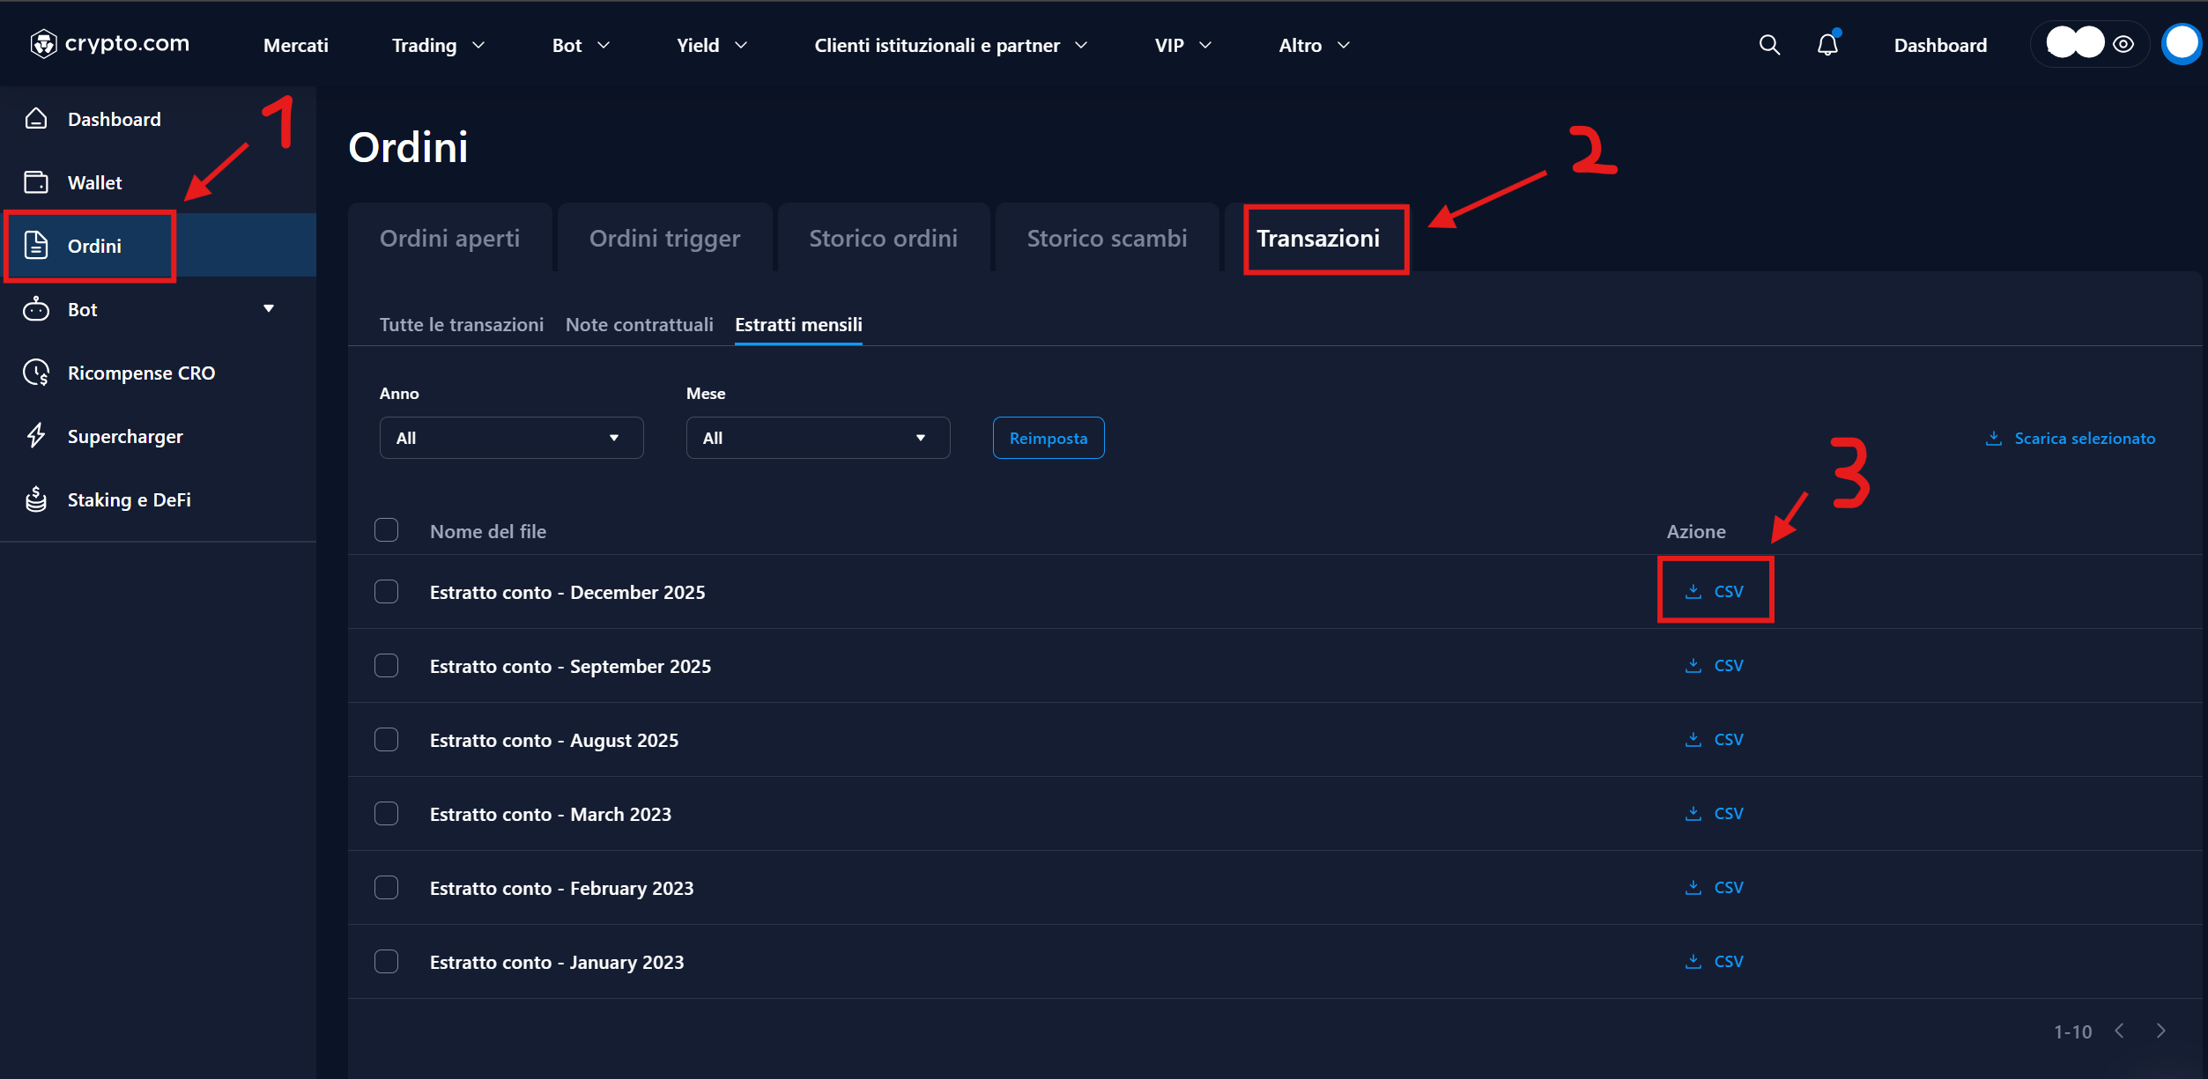Image resolution: width=2208 pixels, height=1079 pixels.
Task: Select all files with header checkbox
Action: (386, 530)
